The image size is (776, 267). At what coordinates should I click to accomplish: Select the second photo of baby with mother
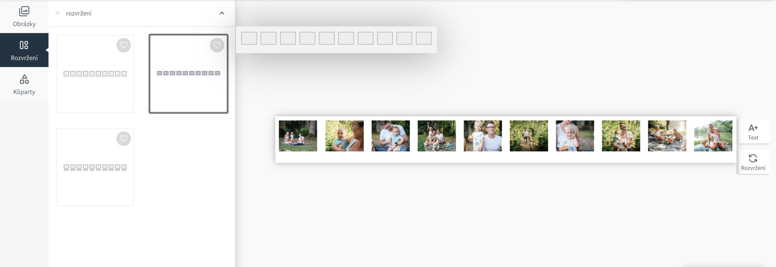click(344, 136)
